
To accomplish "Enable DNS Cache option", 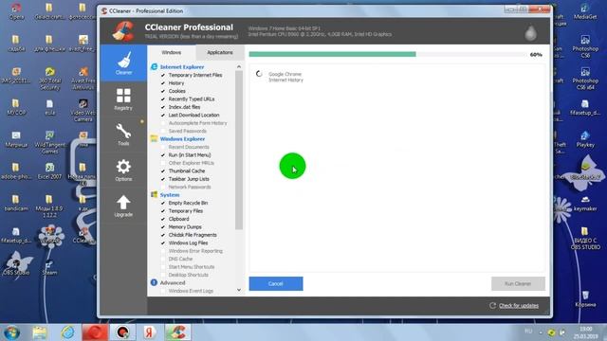I will [x=163, y=259].
